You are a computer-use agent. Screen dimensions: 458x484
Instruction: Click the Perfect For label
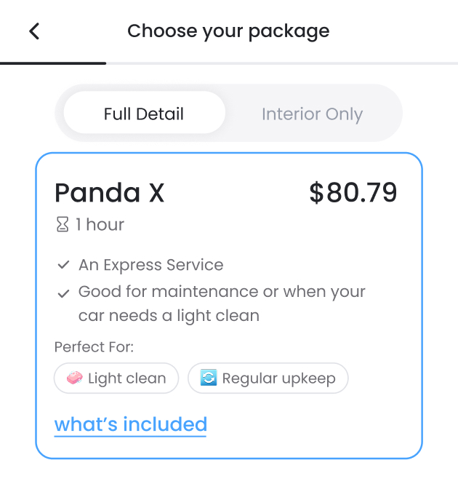tap(94, 347)
